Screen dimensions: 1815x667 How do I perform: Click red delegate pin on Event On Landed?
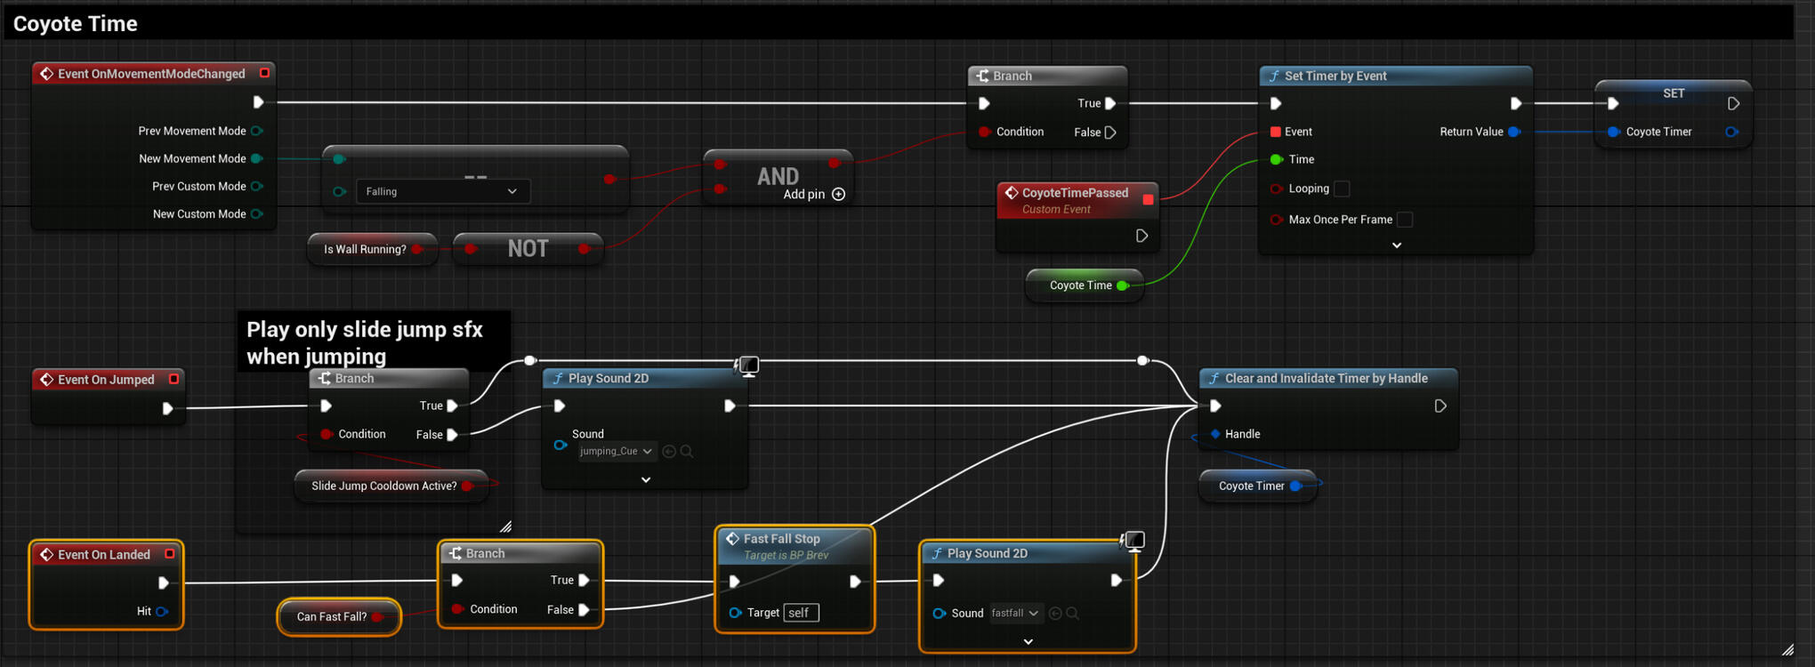tap(169, 554)
